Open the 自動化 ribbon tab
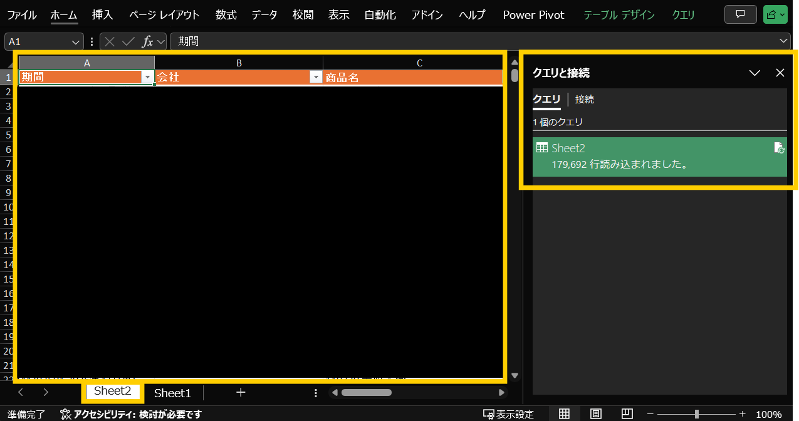The width and height of the screenshot is (799, 421). coord(380,15)
